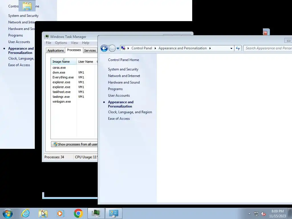The height and width of the screenshot is (219, 292).
Task: Open Network and Internet in front window
Action: coord(124,76)
